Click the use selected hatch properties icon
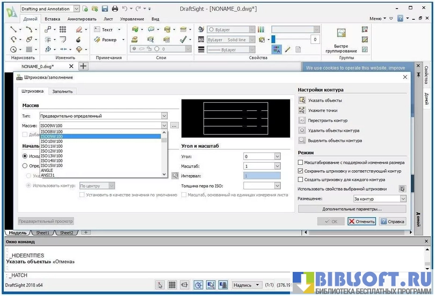 pyautogui.click(x=401, y=189)
